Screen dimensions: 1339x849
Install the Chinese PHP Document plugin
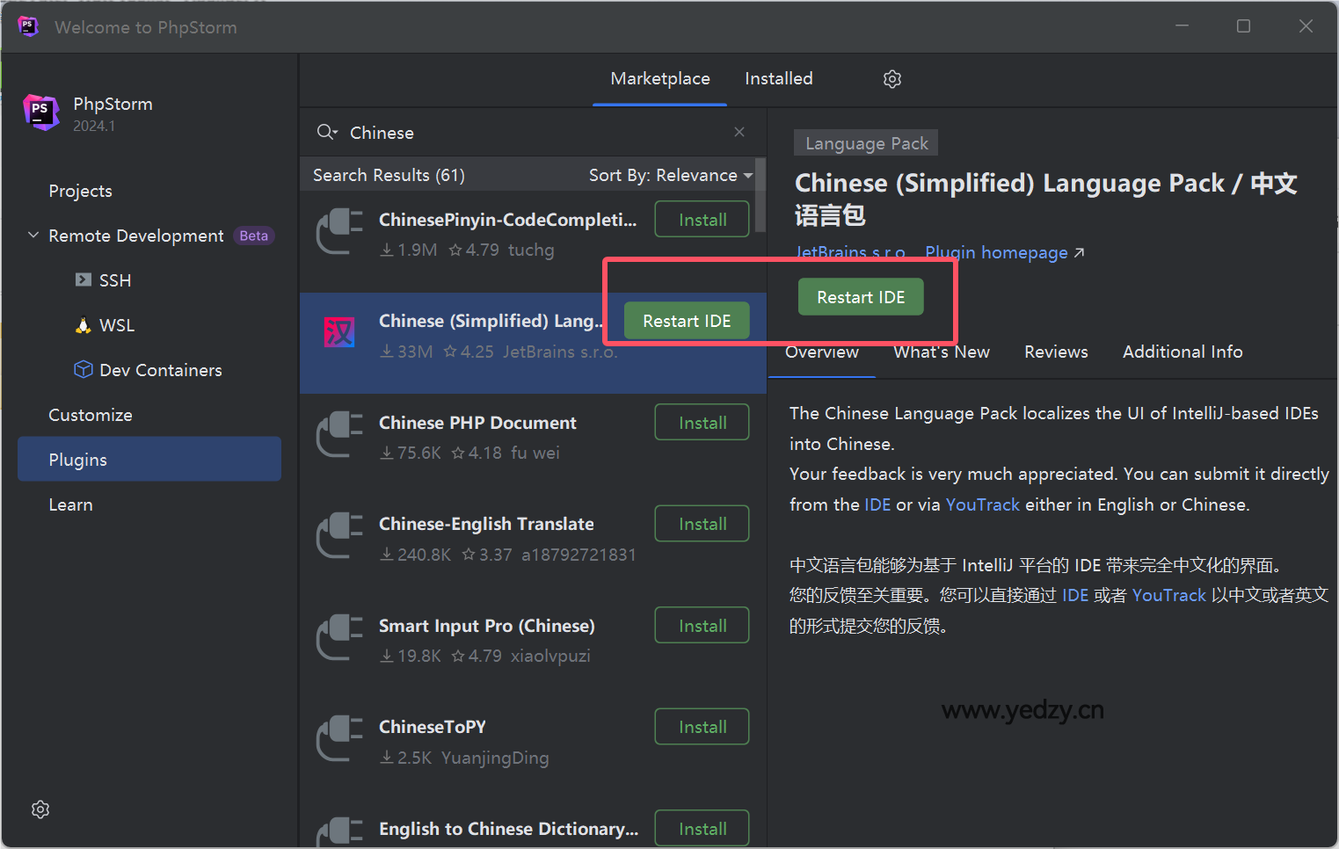[x=701, y=422]
